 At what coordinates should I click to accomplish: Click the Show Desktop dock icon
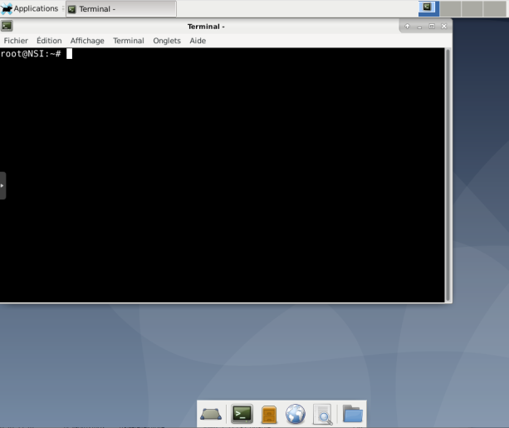pyautogui.click(x=211, y=414)
